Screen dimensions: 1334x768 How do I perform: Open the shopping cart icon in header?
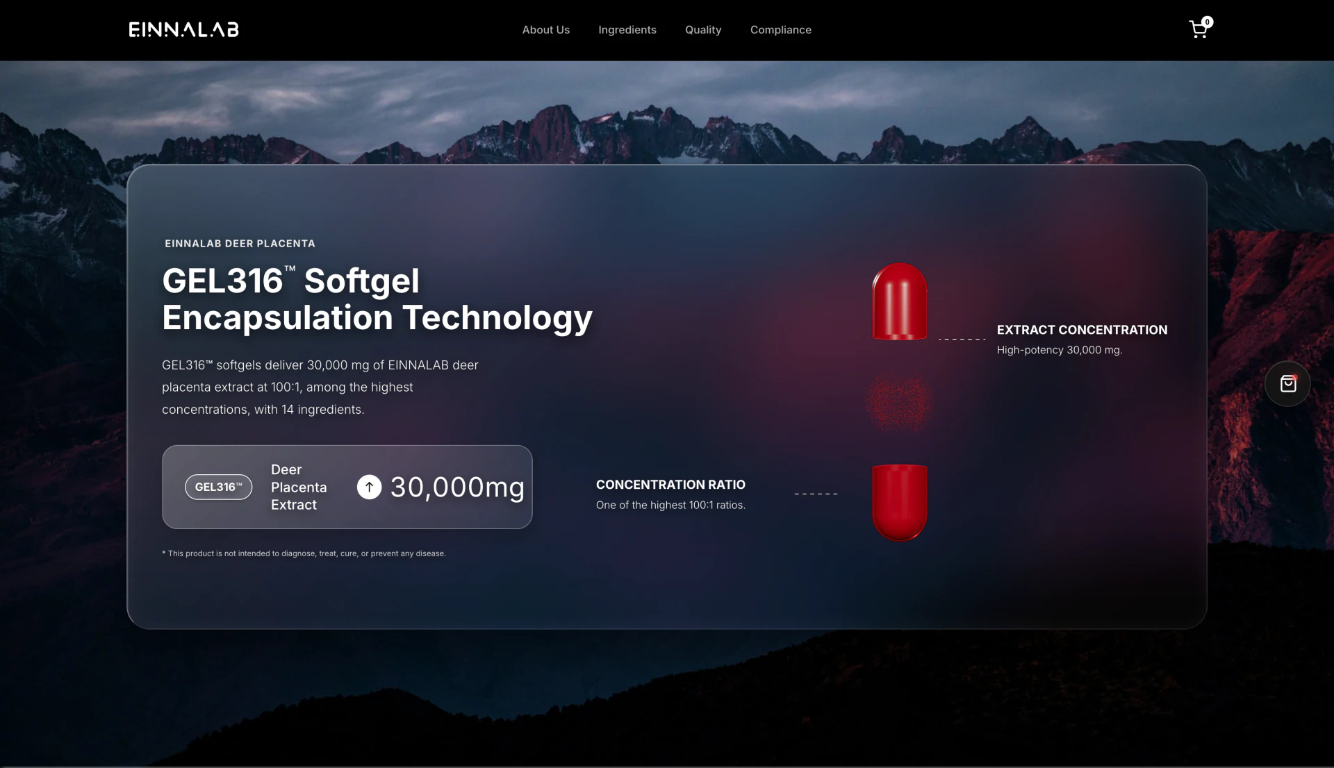1198,30
